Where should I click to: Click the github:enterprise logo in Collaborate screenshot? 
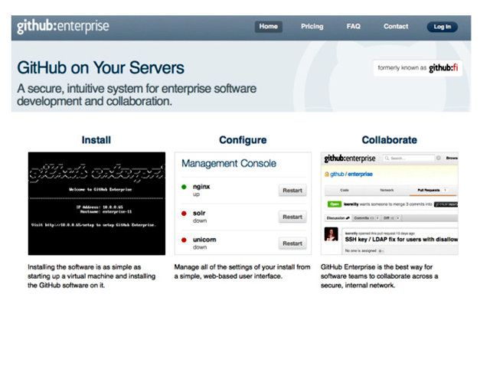[x=350, y=158]
